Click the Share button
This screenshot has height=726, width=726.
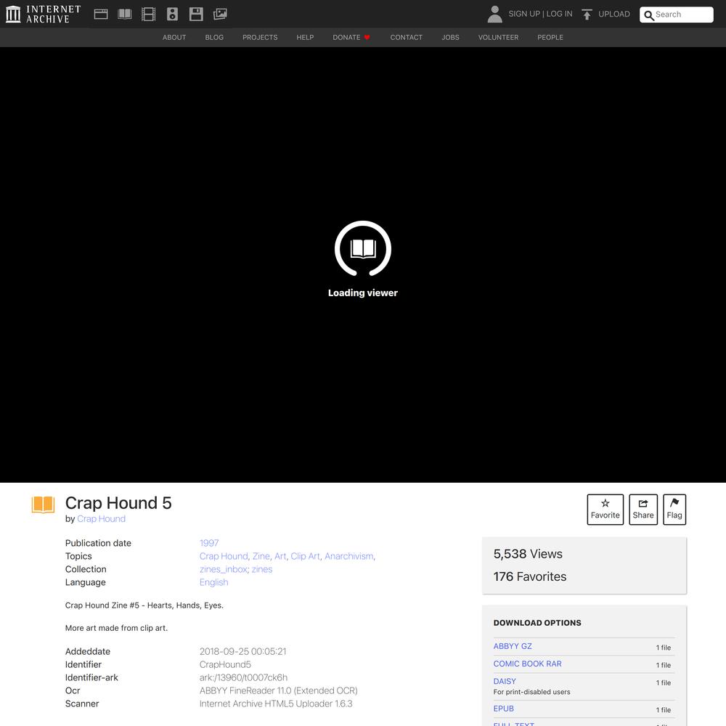pos(643,510)
